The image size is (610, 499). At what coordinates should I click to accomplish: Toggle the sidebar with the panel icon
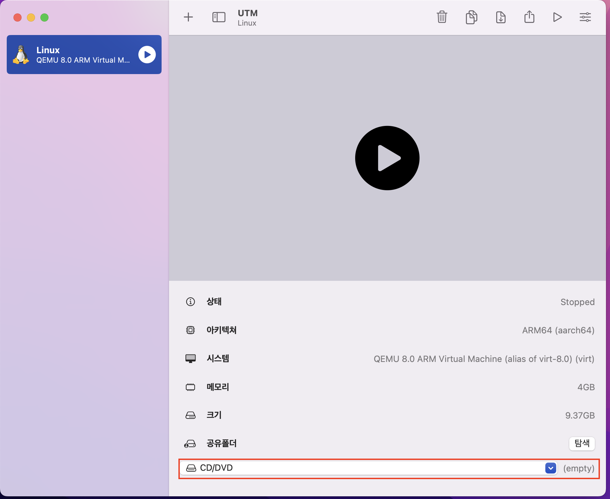tap(219, 17)
